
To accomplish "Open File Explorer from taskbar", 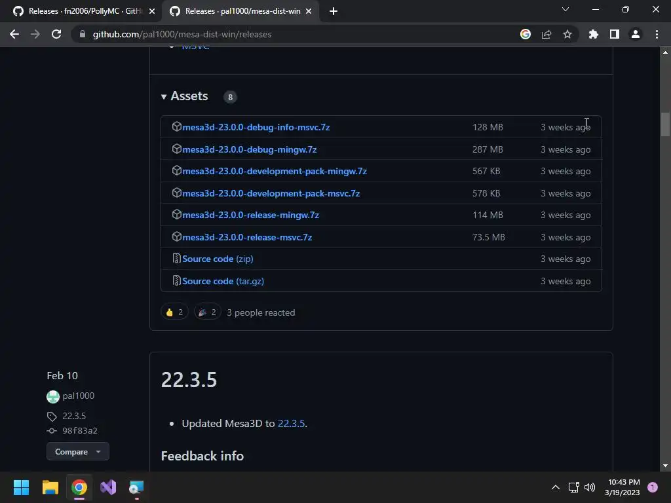I will pyautogui.click(x=50, y=487).
